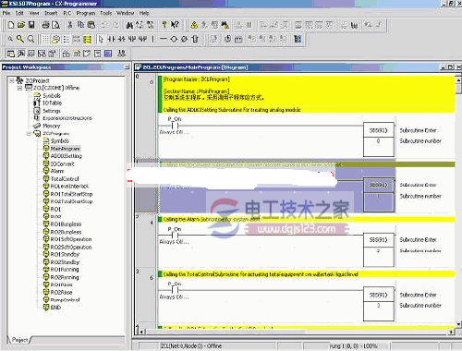This screenshot has width=462, height=351.
Task: Click the Context Help arrow-question icon
Action: pyautogui.click(x=175, y=25)
